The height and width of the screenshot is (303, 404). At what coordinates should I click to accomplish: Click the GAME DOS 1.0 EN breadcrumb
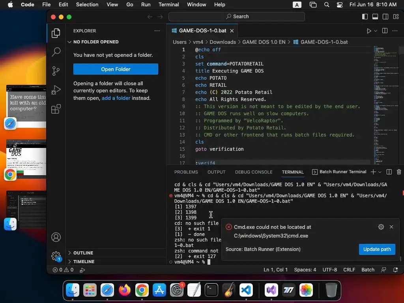click(264, 42)
